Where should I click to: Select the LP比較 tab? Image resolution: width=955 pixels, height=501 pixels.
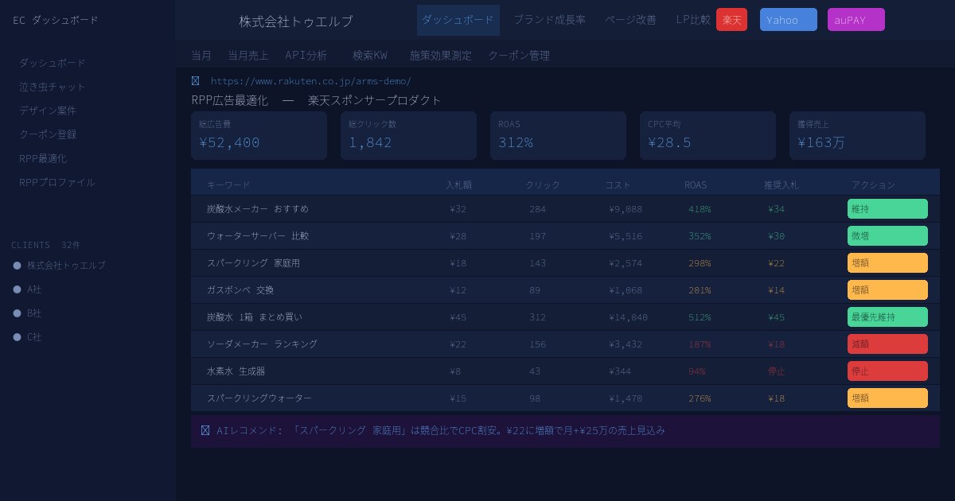(x=693, y=20)
